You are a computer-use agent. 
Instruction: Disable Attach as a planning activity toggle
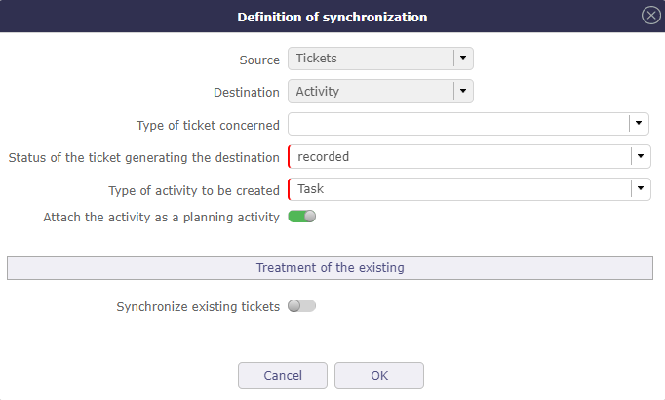(x=302, y=217)
